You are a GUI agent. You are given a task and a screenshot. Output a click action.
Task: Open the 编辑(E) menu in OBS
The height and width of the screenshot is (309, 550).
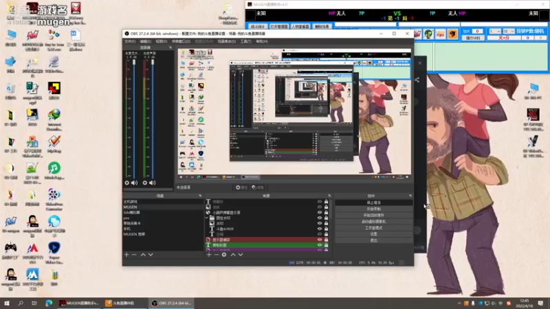coord(145,41)
